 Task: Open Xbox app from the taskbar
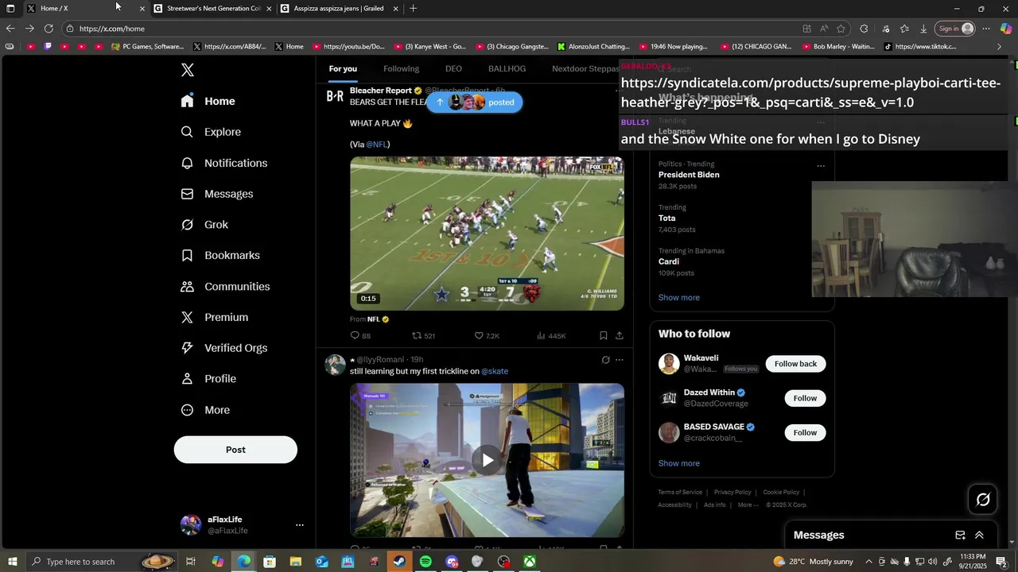click(529, 562)
